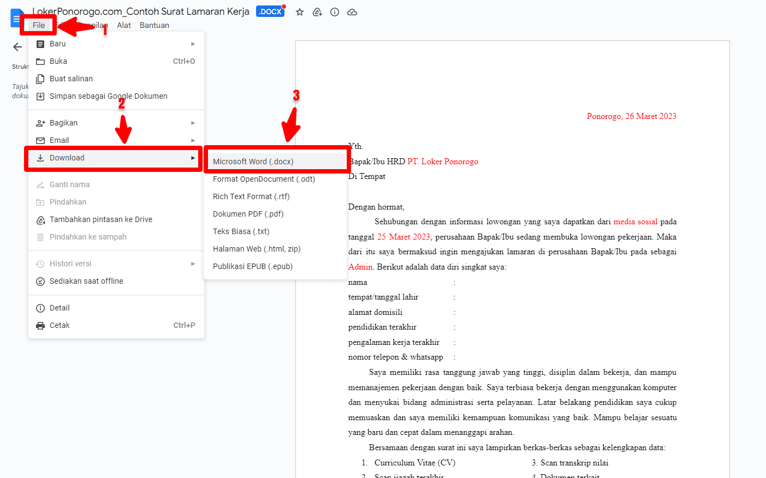Download as Dokumen PDF (.pdf)
The width and height of the screenshot is (766, 478).
point(276,214)
